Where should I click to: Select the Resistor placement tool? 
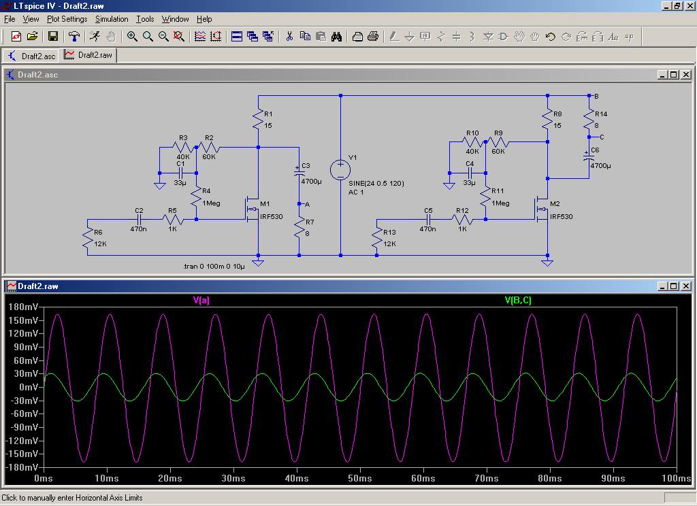[x=441, y=37]
